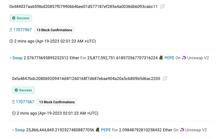The height and width of the screenshot is (139, 217).
Task: Click Uniswap unicorn icon in first swap
Action: (x=184, y=58)
